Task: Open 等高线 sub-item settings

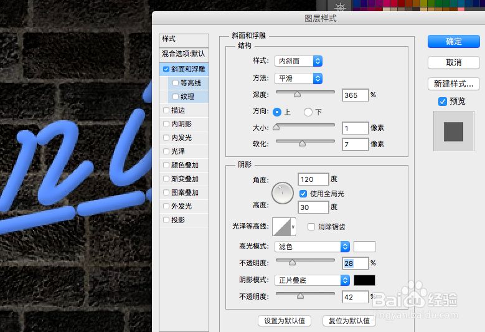Action: click(x=191, y=83)
